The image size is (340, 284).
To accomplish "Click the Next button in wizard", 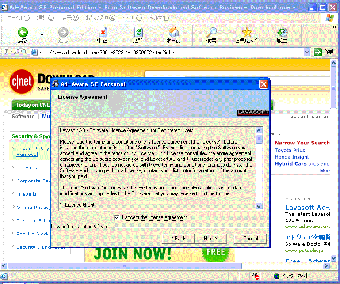I will tap(210, 239).
